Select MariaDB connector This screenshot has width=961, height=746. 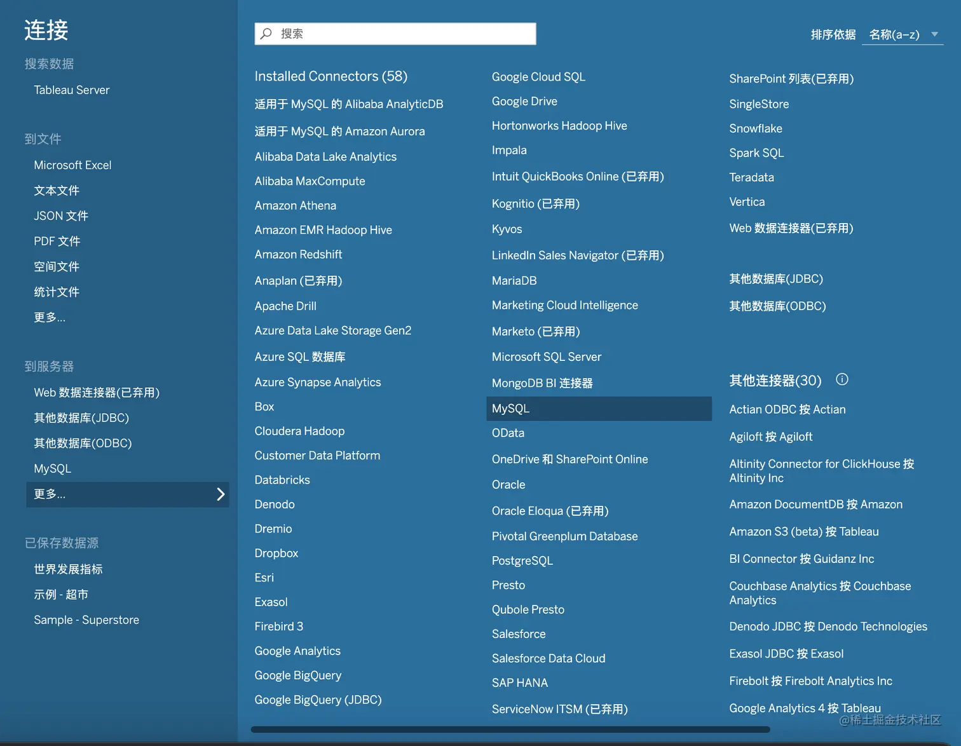point(514,281)
